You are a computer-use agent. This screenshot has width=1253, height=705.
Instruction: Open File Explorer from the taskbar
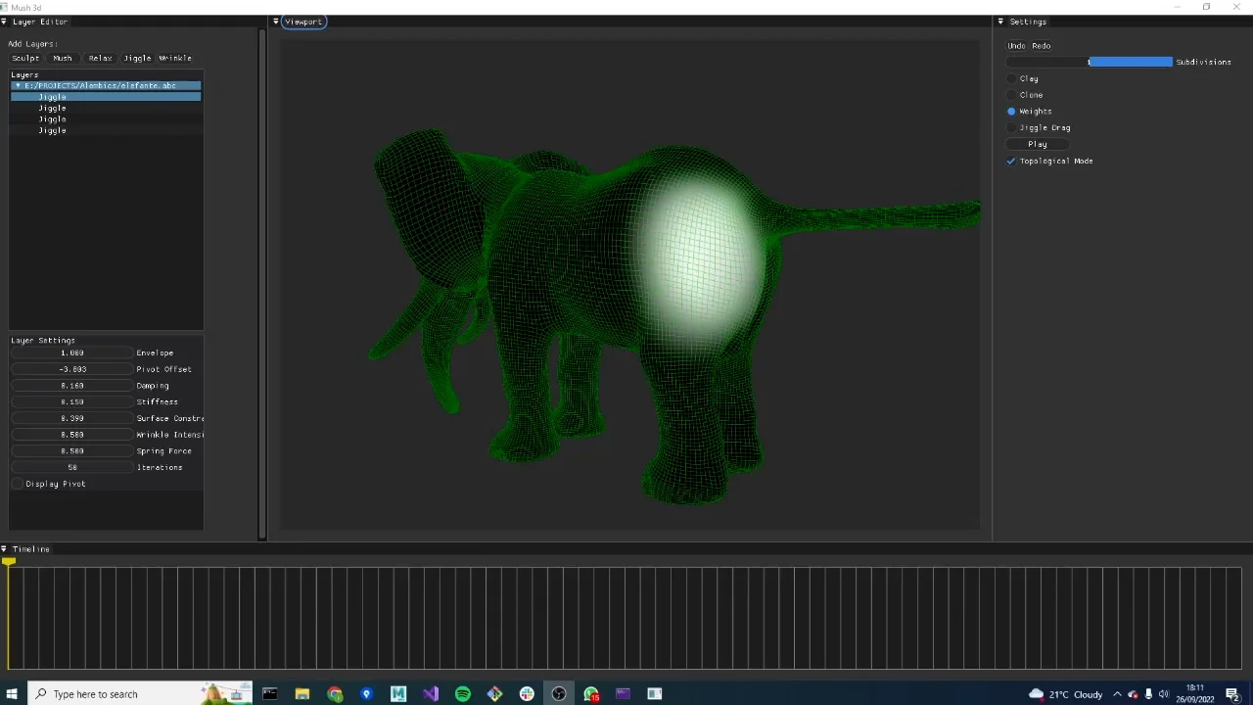click(302, 694)
